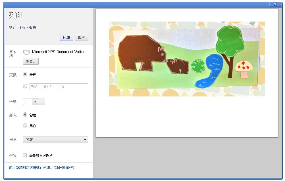Viewport: 285px width, 181px height.
Task: Open the 邊界 margins dropdown
Action: pyautogui.click(x=55, y=140)
